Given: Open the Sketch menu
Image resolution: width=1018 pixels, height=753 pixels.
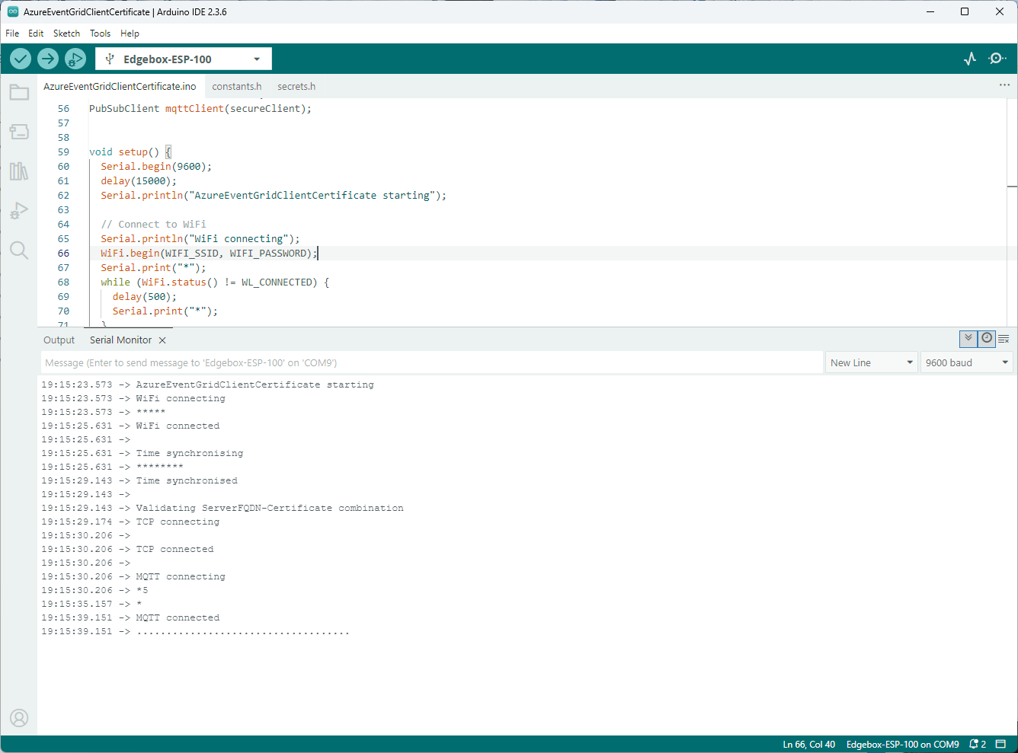Looking at the screenshot, I should coord(66,34).
